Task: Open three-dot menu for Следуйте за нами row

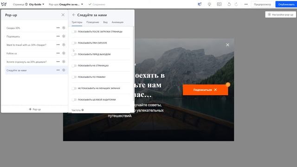Action: pyautogui.click(x=58, y=70)
